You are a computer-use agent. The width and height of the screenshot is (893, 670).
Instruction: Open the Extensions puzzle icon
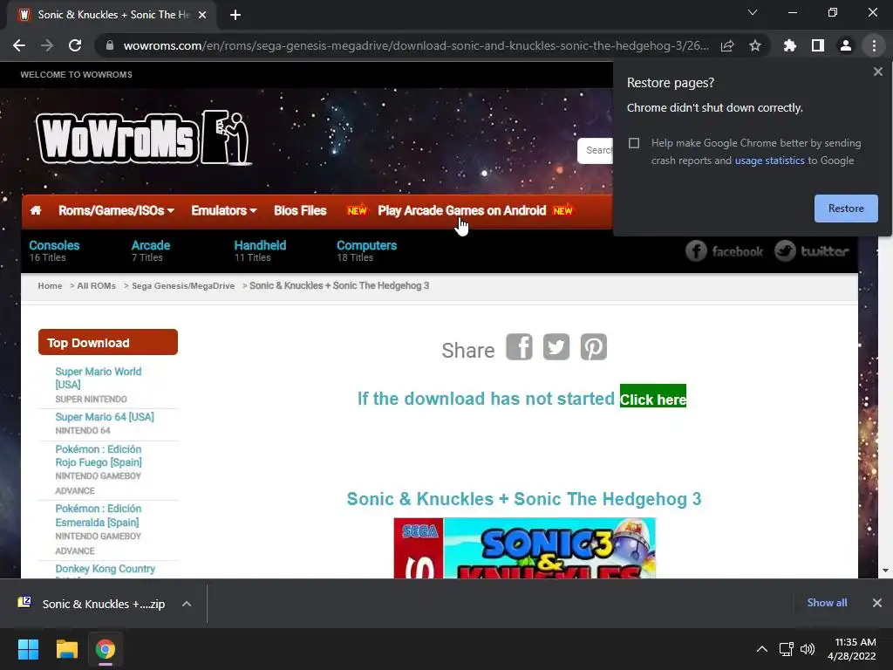click(x=789, y=45)
